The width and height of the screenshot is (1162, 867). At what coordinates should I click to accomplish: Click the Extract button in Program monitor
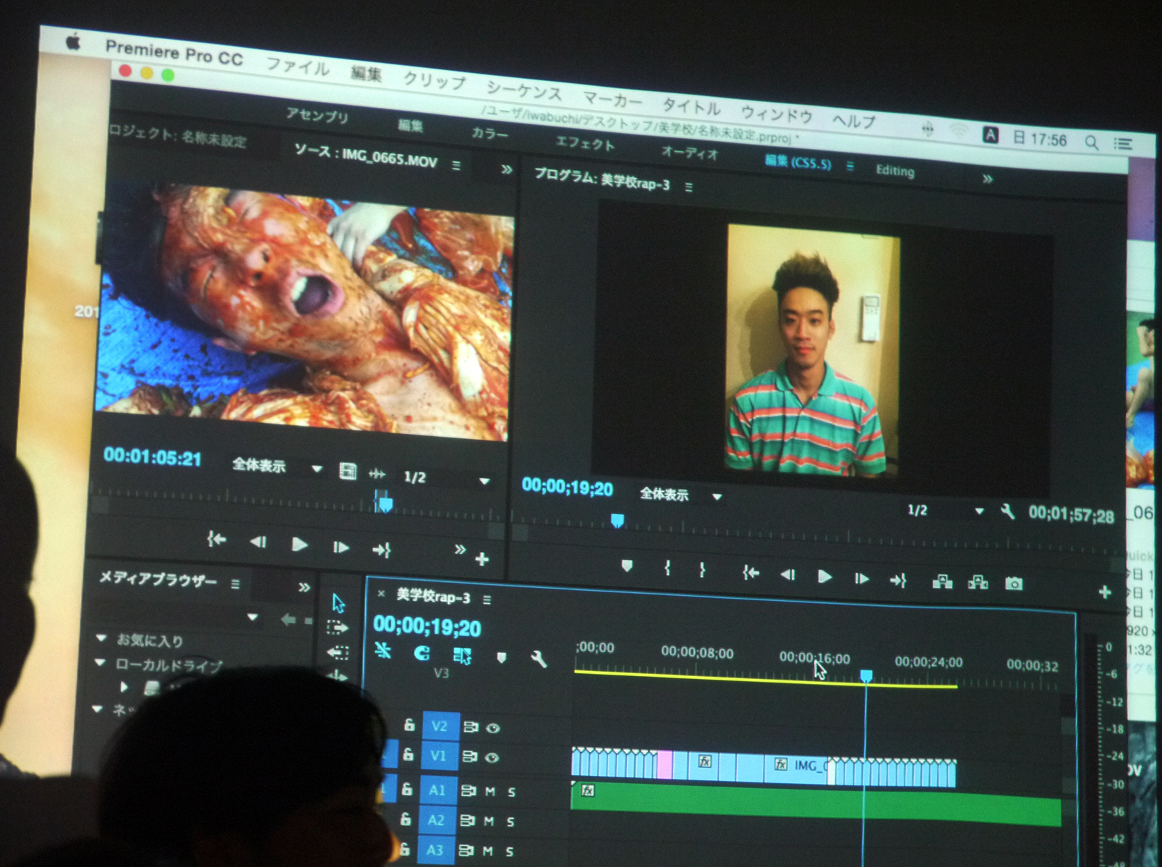point(978,582)
